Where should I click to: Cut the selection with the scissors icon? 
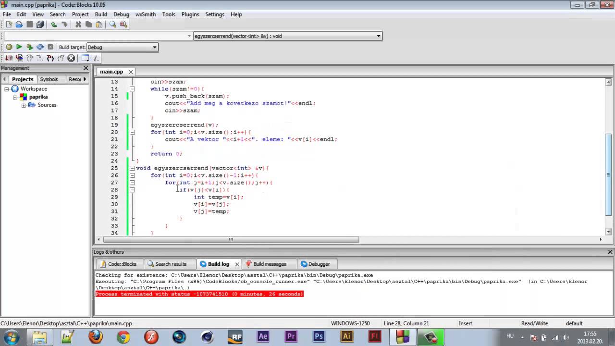[78, 25]
